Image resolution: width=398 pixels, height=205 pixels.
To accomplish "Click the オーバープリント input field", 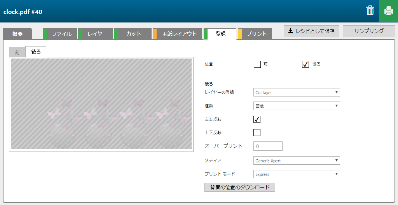I will click(x=268, y=146).
